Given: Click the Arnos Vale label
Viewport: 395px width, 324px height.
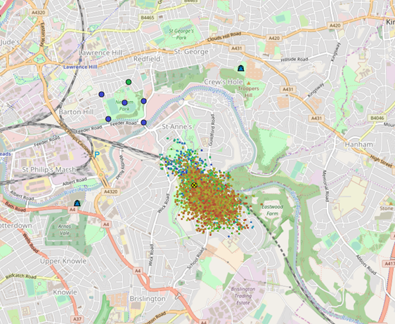Looking at the screenshot, I should pos(65,230).
